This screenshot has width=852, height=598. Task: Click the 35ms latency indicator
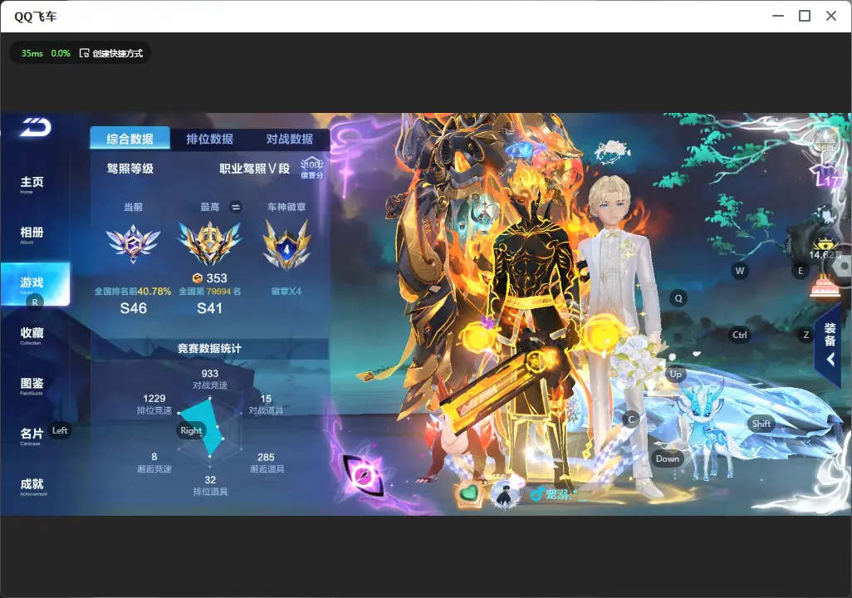pos(32,53)
